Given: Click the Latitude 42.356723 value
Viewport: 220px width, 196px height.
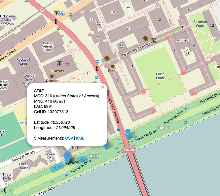Looking at the screenshot, I should 60,122.
